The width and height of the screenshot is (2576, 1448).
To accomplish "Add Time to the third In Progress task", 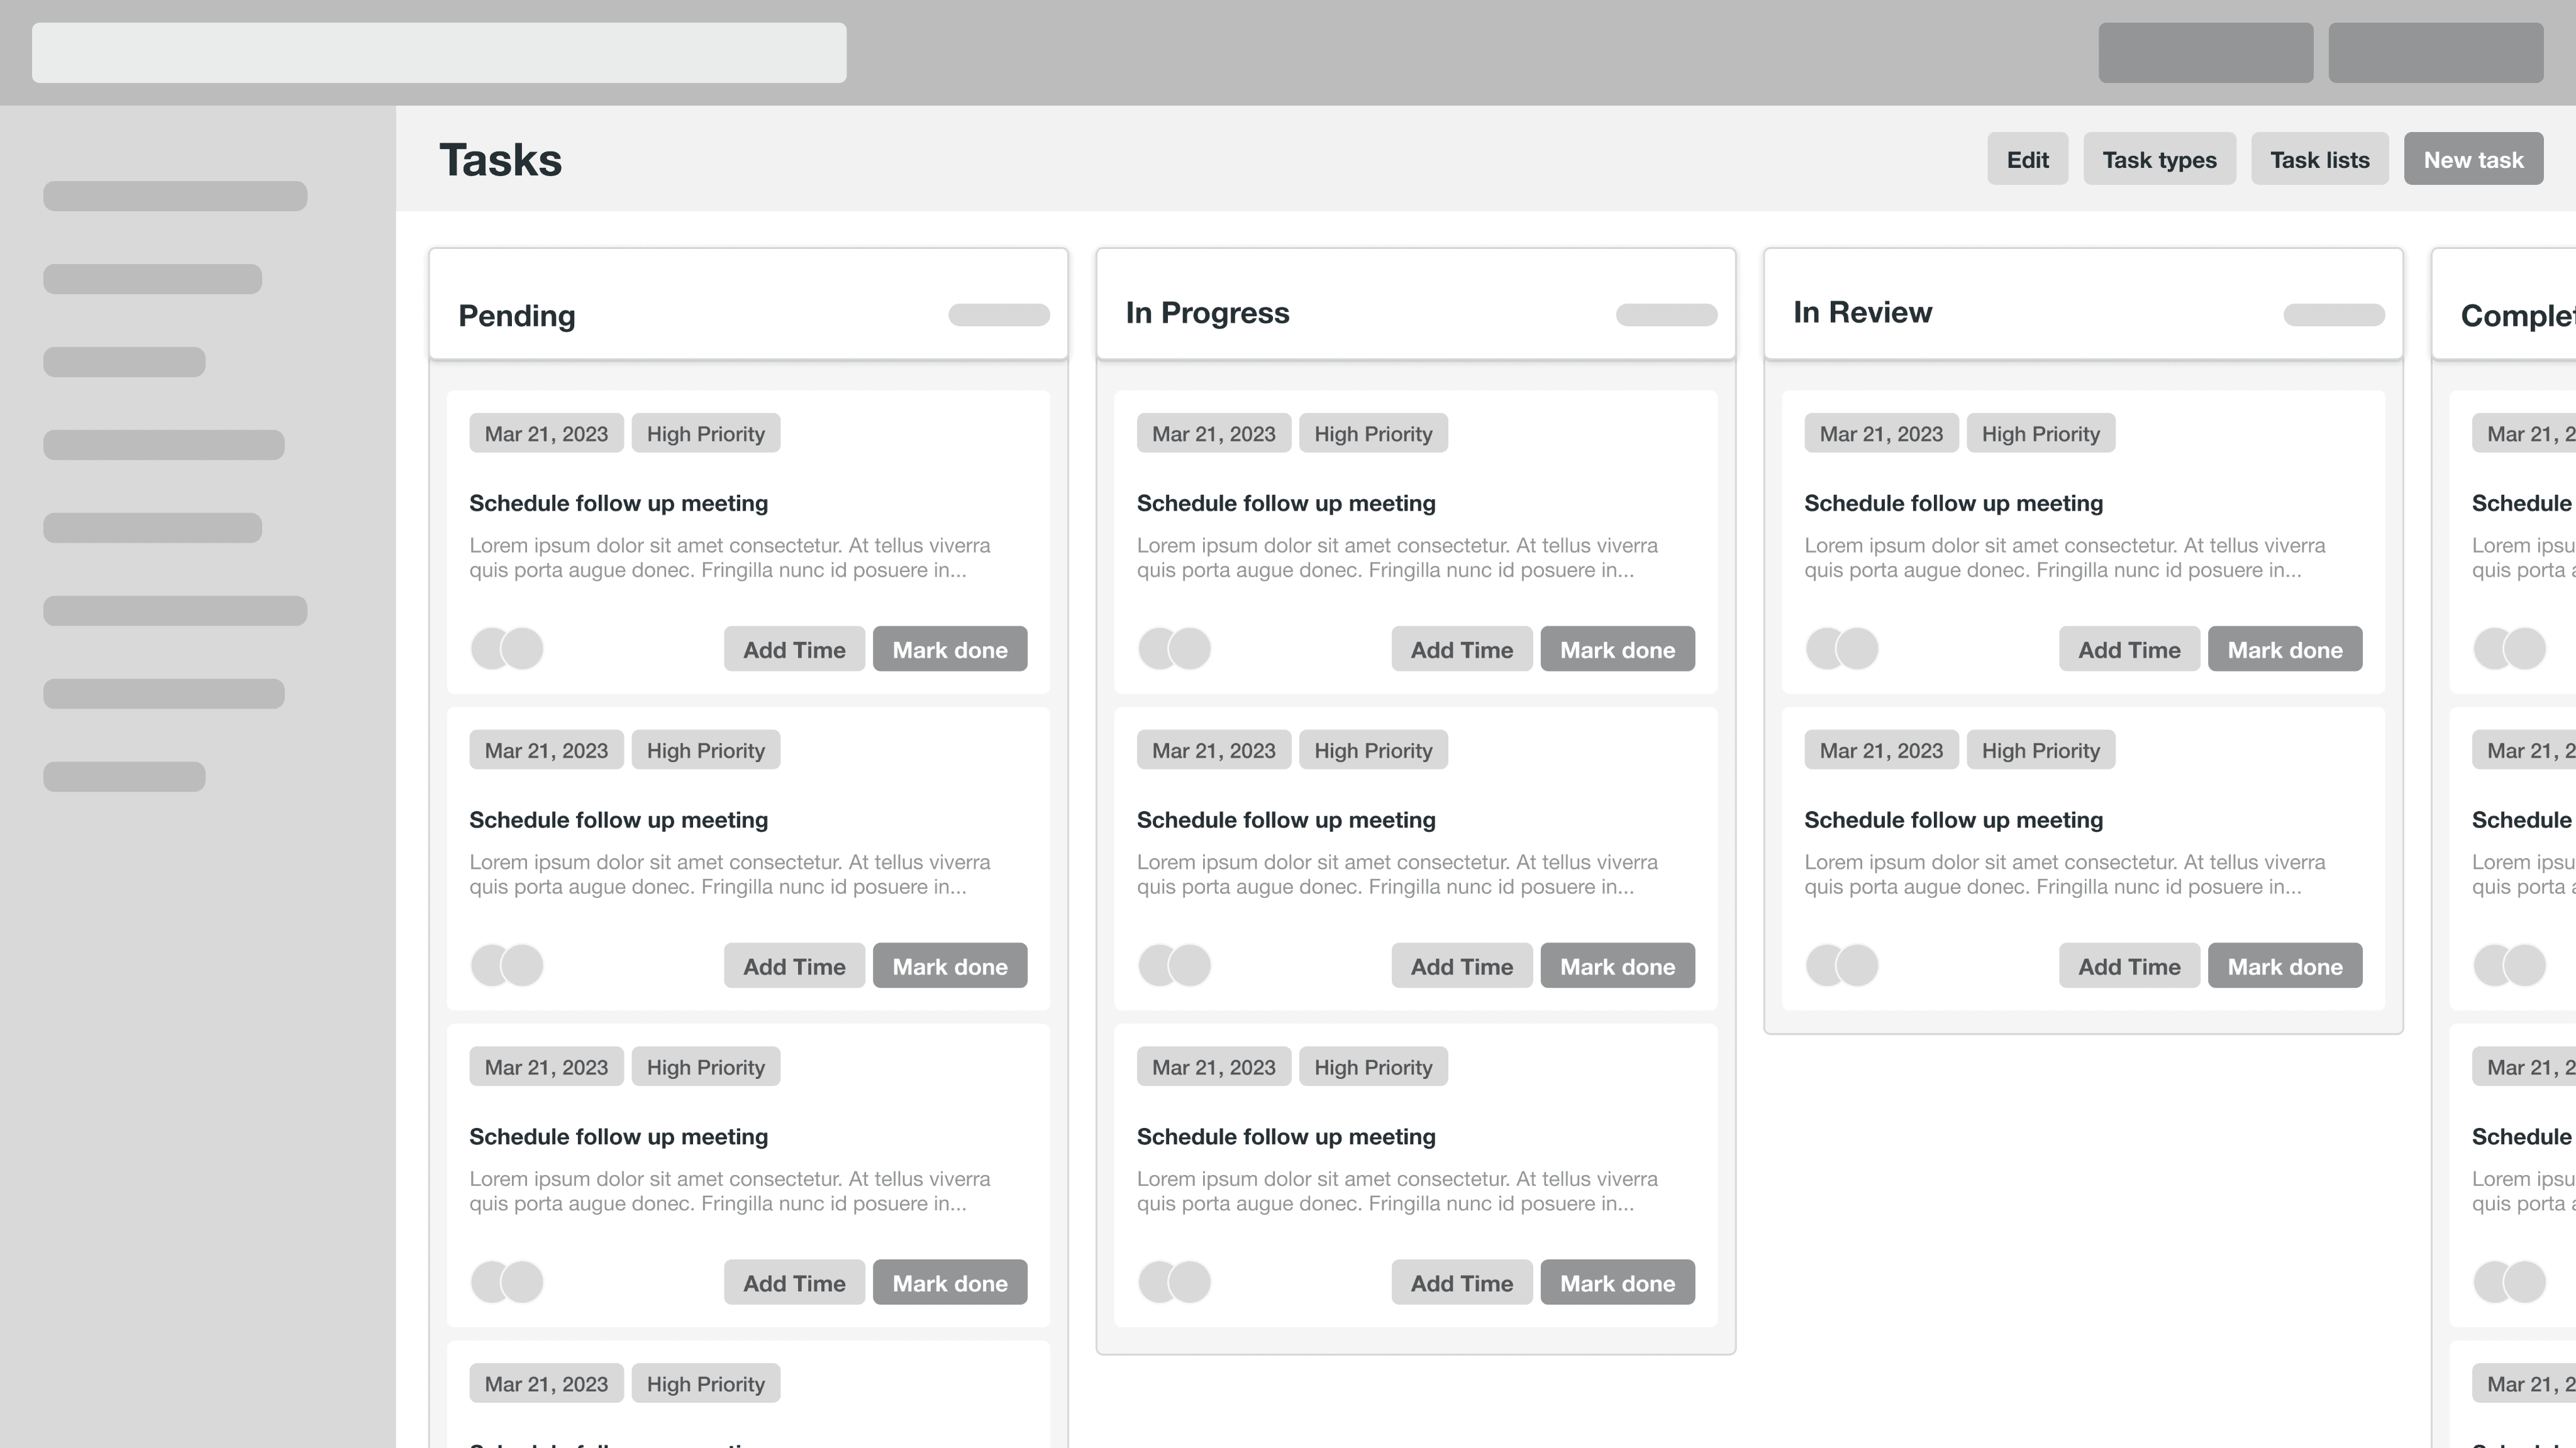I will point(1460,1283).
